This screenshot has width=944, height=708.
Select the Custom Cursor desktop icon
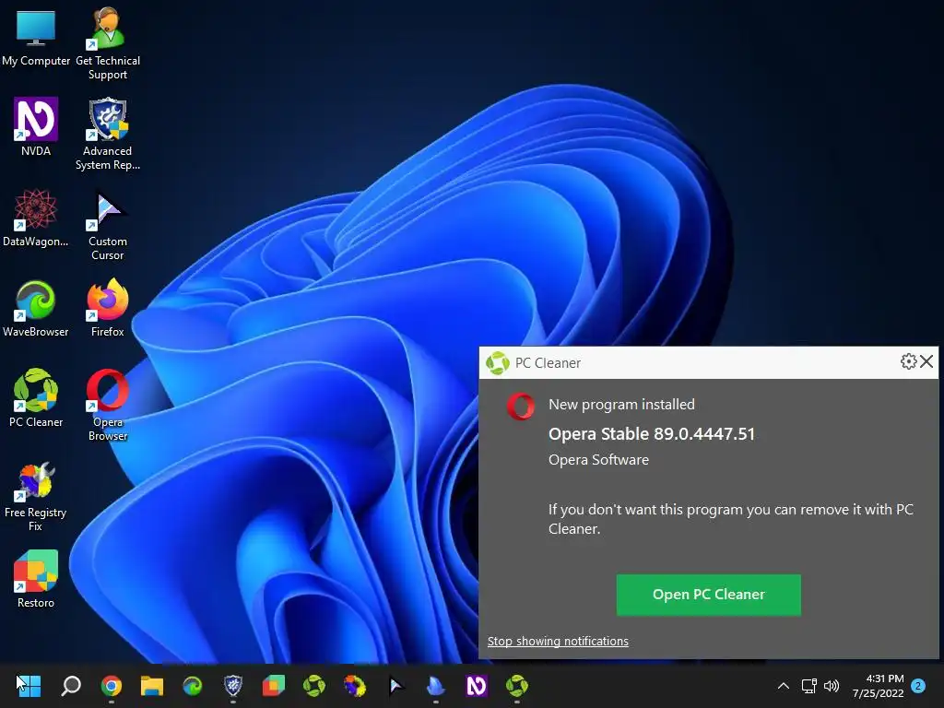pos(107,225)
